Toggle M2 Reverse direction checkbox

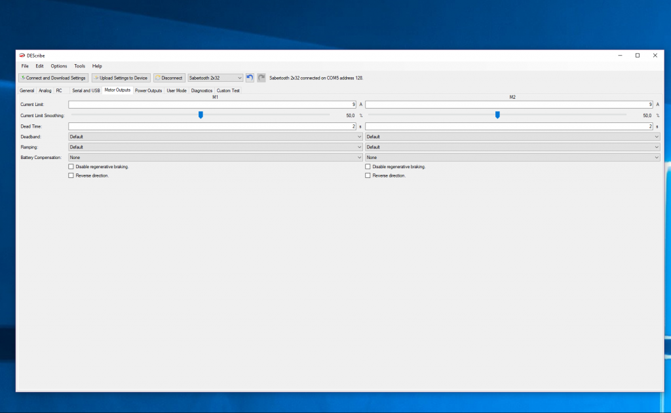(x=368, y=175)
